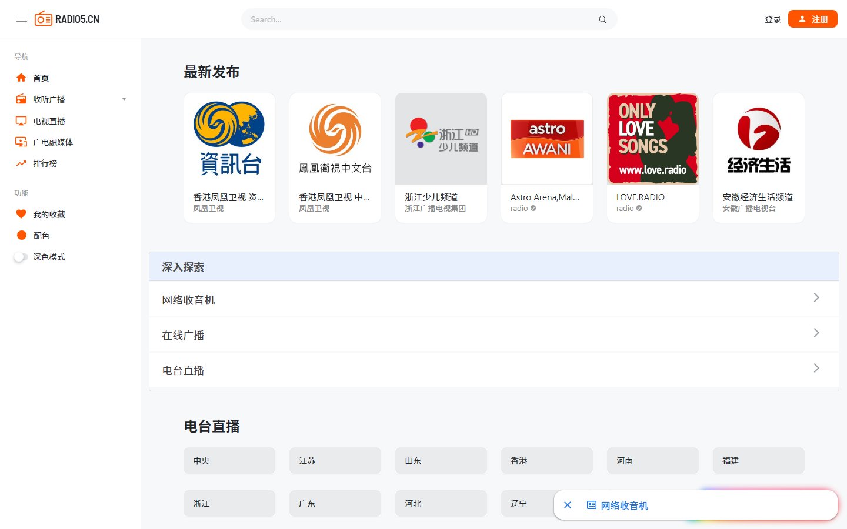The width and height of the screenshot is (847, 529).
Task: Click the RADIO5.CN logo
Action: pos(67,19)
